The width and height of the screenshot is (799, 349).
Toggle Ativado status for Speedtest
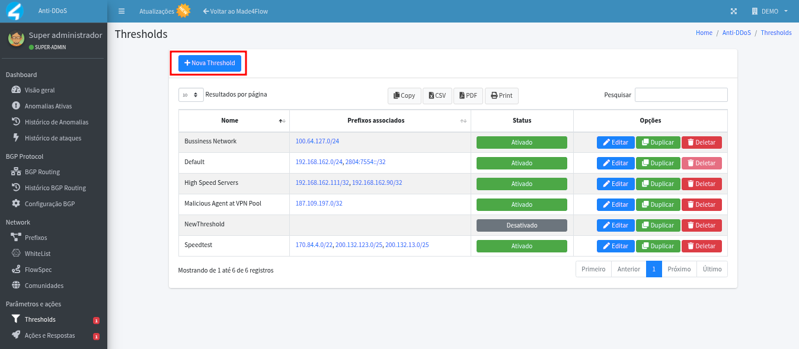pos(522,246)
